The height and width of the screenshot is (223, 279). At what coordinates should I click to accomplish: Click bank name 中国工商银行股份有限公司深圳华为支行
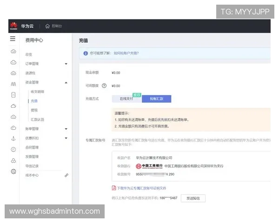(194, 166)
